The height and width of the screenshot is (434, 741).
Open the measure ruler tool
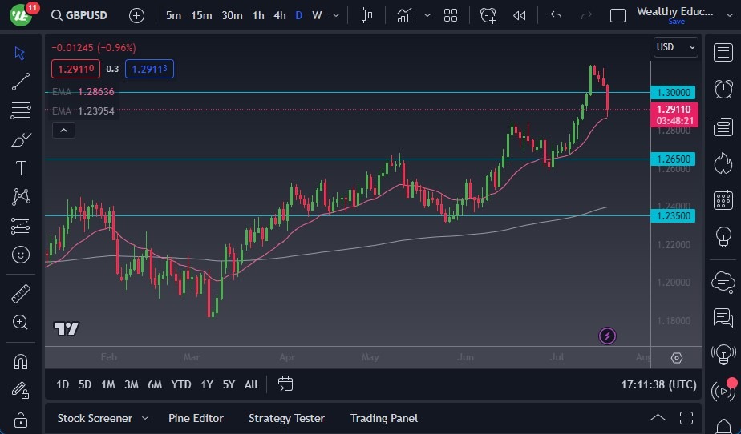[x=21, y=294]
